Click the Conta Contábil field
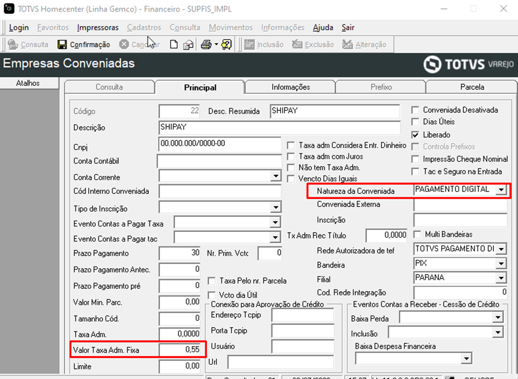 coord(219,161)
